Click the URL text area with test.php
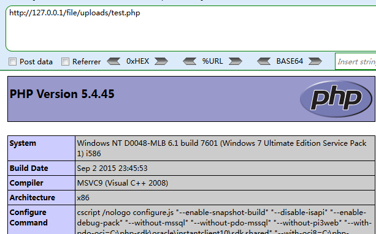This screenshot has height=234, width=376. coord(191,29)
